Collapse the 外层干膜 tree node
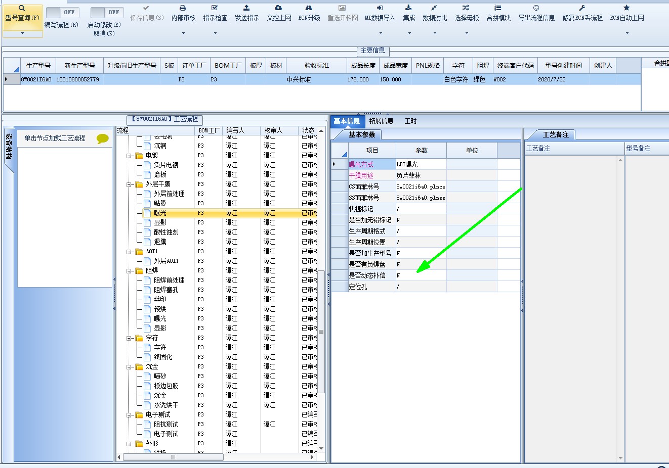The width and height of the screenshot is (669, 468). [x=130, y=184]
